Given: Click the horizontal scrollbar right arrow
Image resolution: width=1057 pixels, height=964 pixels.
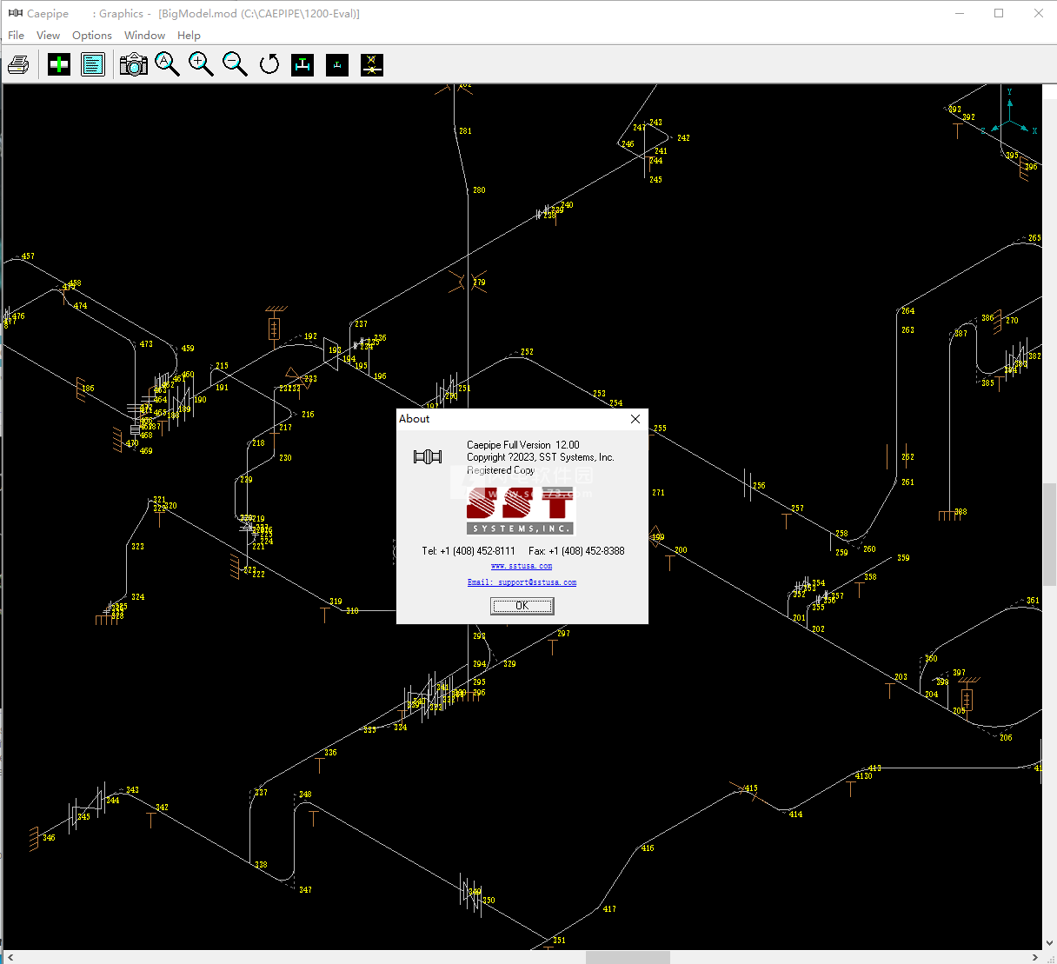Looking at the screenshot, I should coord(1034,957).
